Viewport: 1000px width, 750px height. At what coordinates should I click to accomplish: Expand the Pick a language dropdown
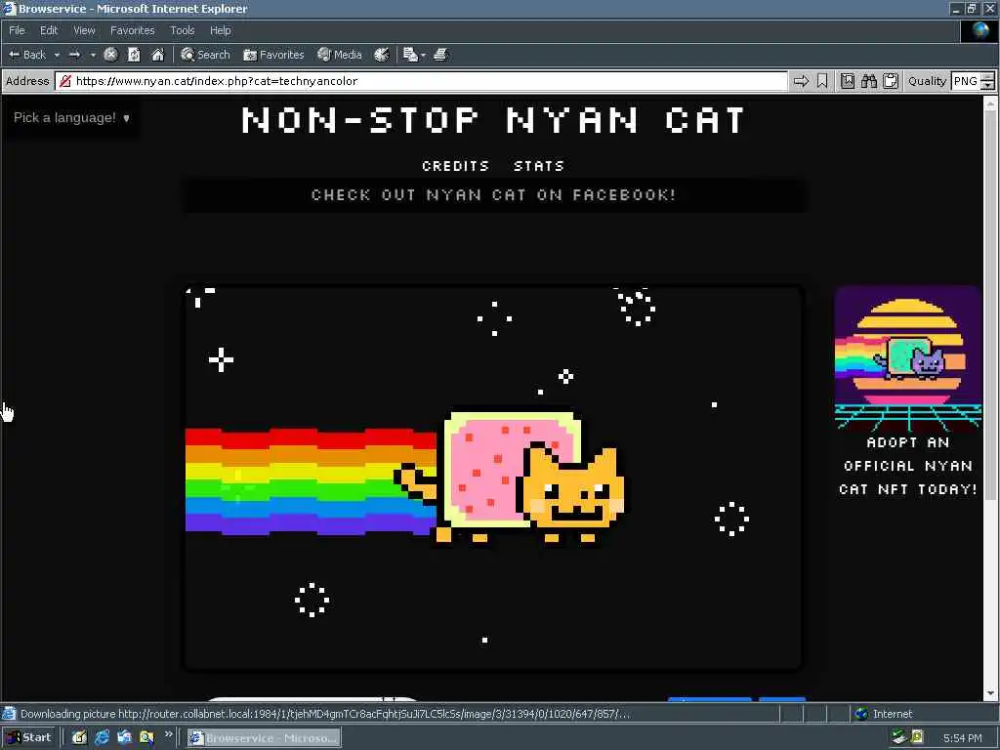click(x=71, y=117)
